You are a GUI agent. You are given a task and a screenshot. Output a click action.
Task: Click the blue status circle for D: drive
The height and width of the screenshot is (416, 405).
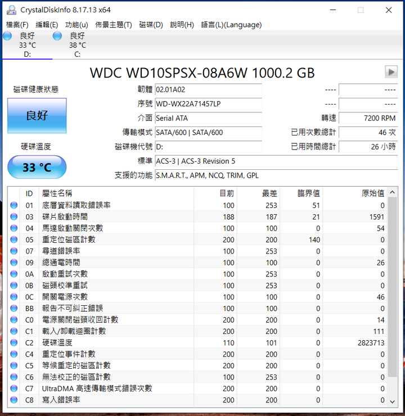[x=7, y=36]
